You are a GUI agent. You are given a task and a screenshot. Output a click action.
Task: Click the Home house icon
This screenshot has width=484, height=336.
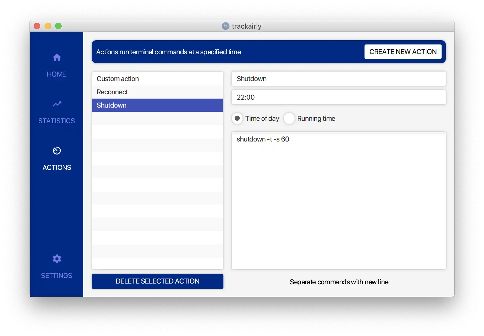click(x=57, y=57)
